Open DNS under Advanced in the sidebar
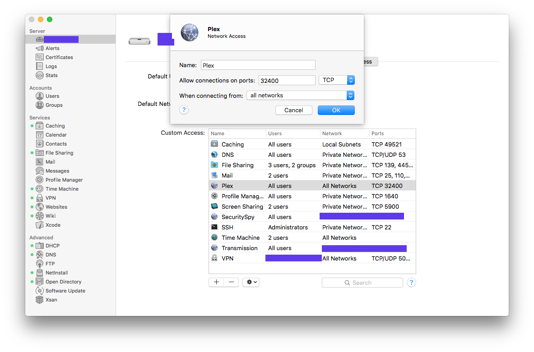This screenshot has height=352, width=534. pyautogui.click(x=51, y=255)
